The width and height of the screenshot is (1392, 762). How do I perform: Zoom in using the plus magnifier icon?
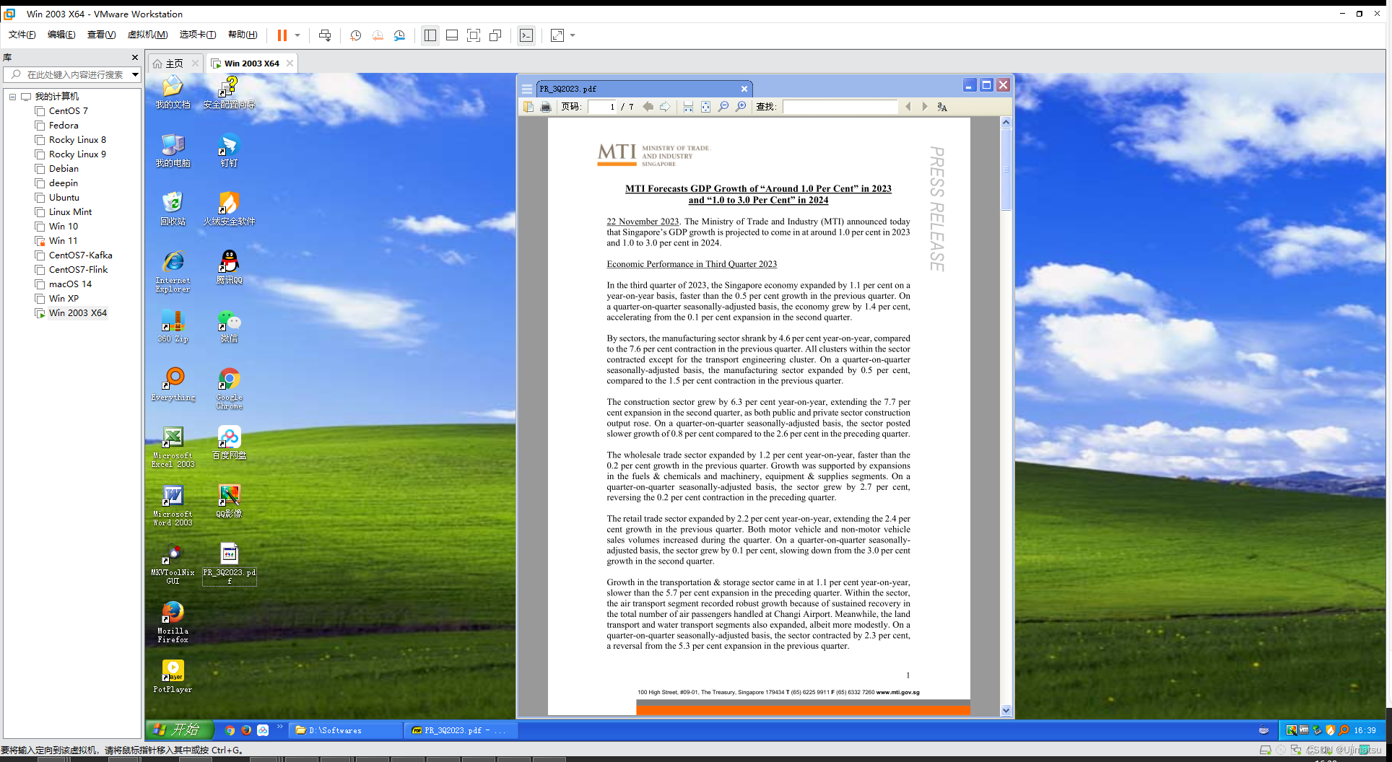[741, 107]
